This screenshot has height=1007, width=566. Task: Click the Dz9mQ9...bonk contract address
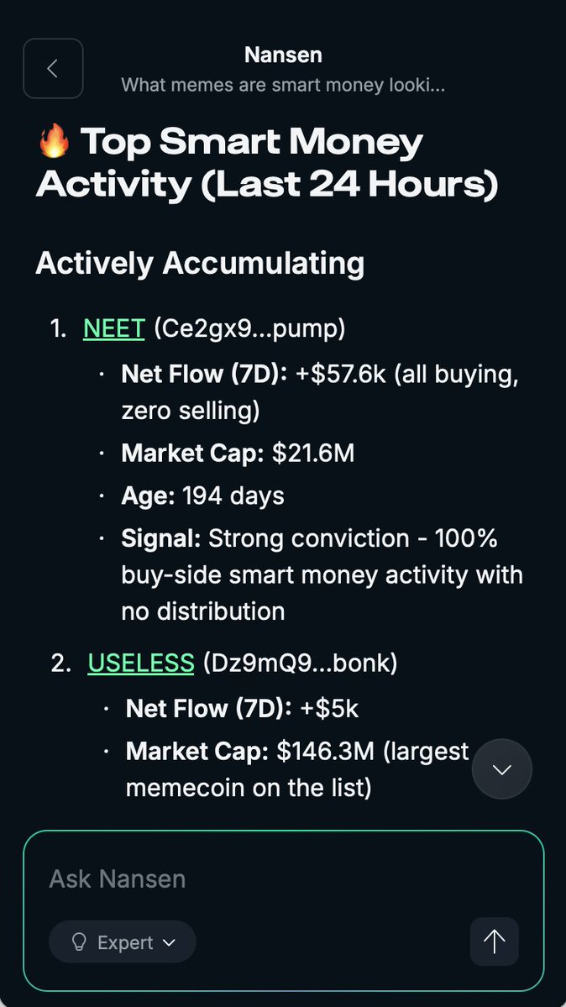click(300, 663)
